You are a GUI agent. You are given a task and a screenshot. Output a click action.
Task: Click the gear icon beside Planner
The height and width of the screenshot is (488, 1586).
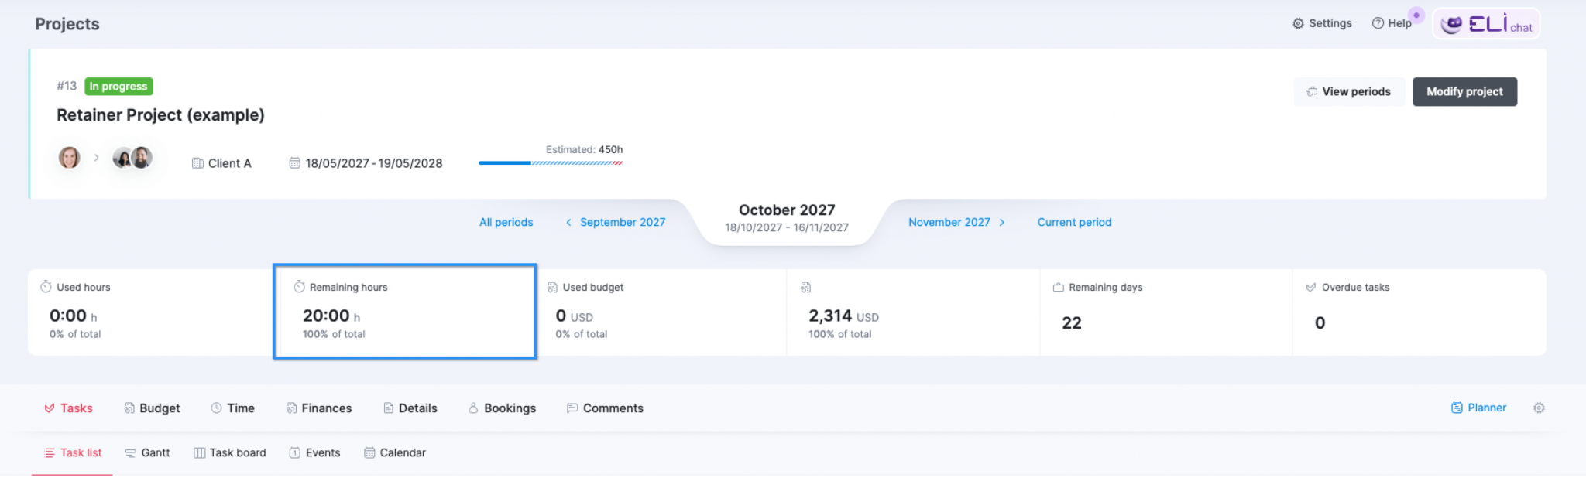pos(1538,408)
